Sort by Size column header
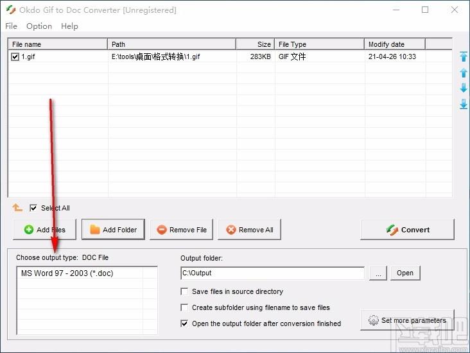Image resolution: width=470 pixels, height=353 pixels. click(x=256, y=44)
